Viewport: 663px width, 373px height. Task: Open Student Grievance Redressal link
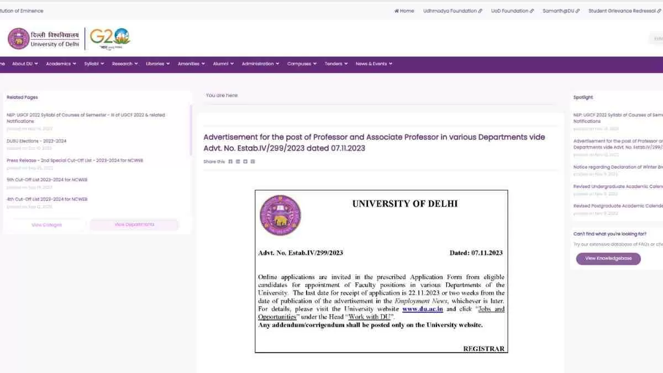coord(624,11)
